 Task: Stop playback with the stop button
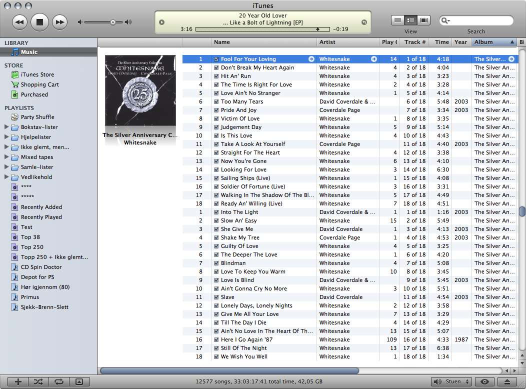click(x=39, y=22)
